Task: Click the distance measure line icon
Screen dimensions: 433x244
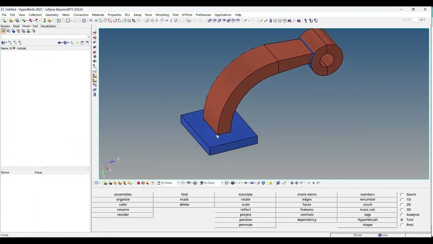Action: (261, 21)
